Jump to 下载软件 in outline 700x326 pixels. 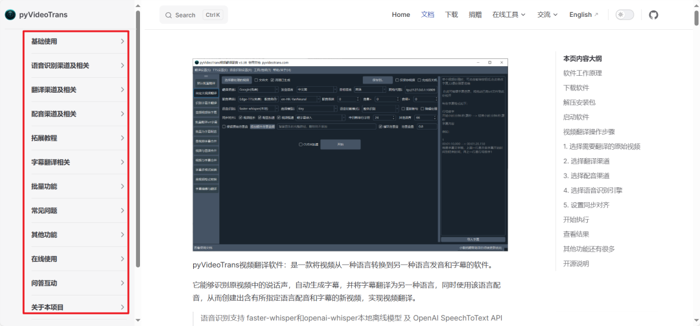pos(576,88)
